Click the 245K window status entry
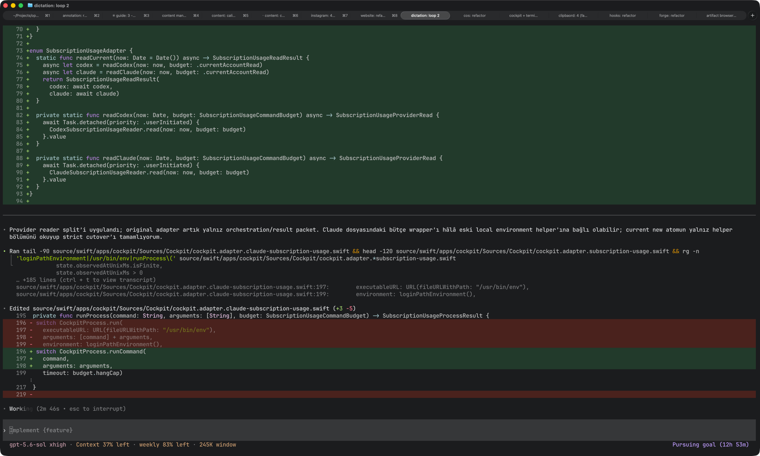Viewport: 760px width, 456px height. 218,445
